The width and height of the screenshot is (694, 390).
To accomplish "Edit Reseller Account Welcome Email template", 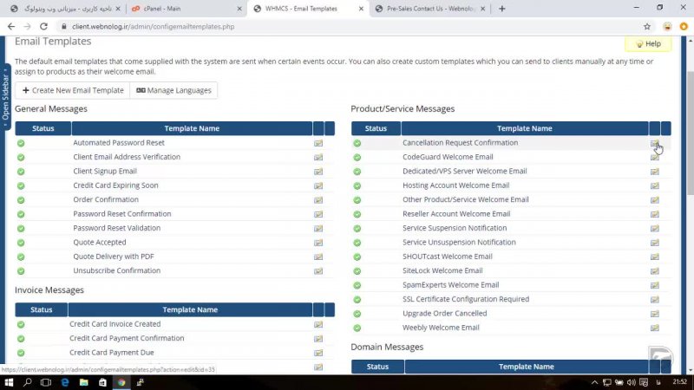I will [x=655, y=214].
